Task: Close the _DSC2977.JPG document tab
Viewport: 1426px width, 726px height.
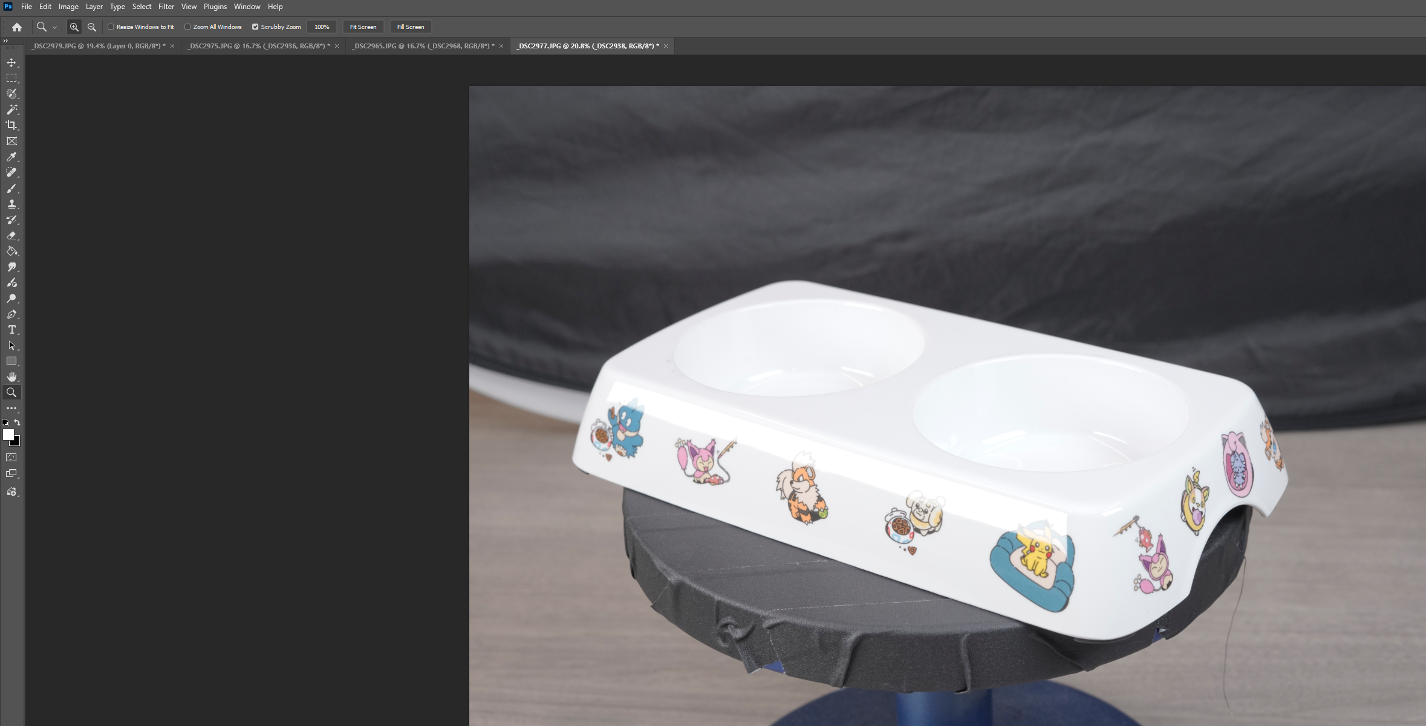Action: click(666, 46)
